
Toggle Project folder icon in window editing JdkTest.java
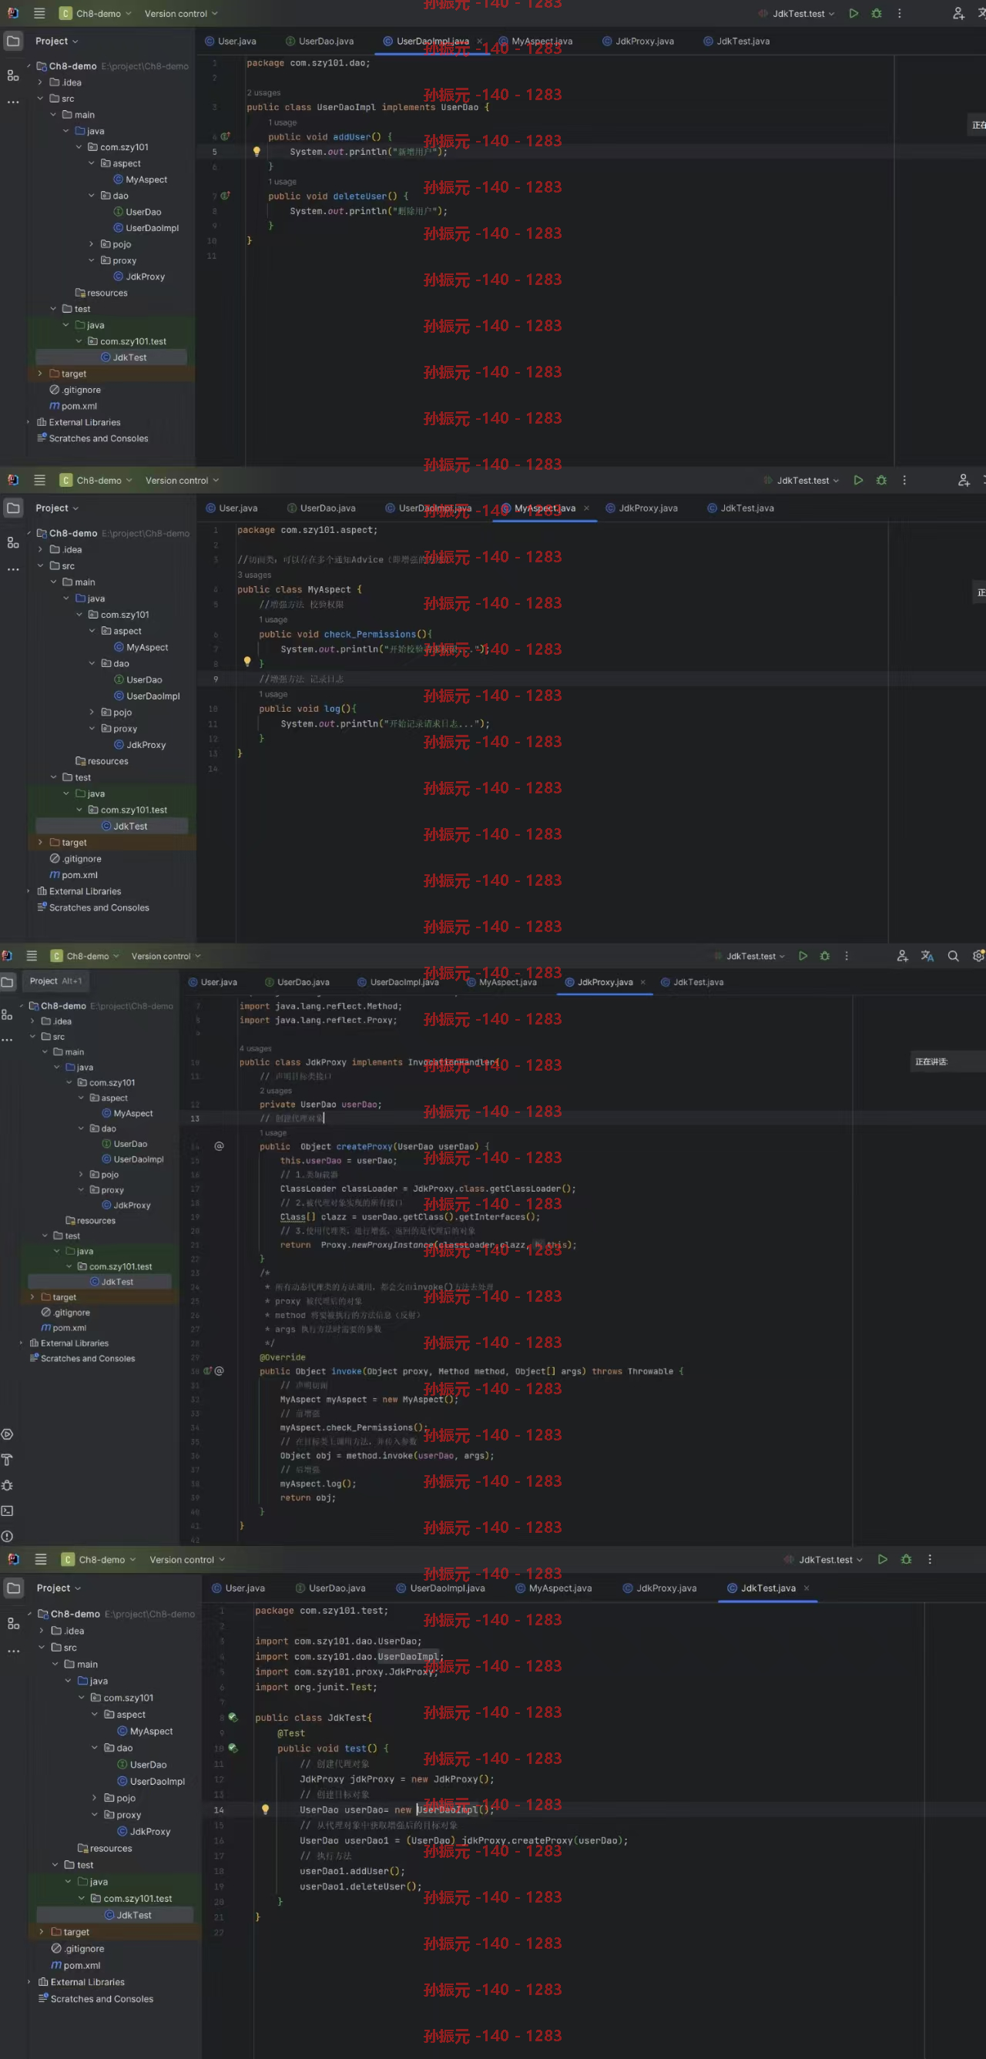(14, 1588)
